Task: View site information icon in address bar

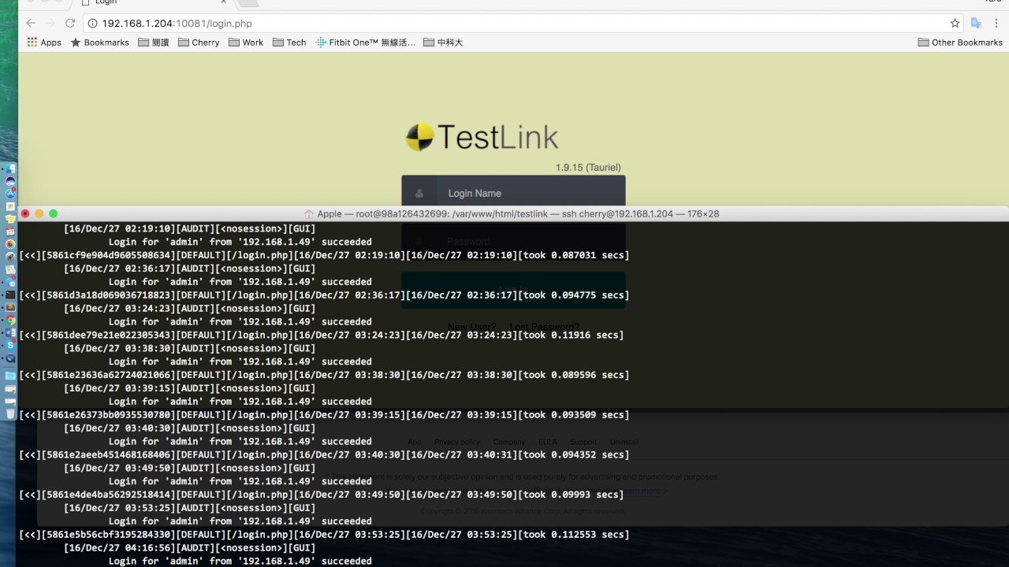Action: [x=93, y=24]
